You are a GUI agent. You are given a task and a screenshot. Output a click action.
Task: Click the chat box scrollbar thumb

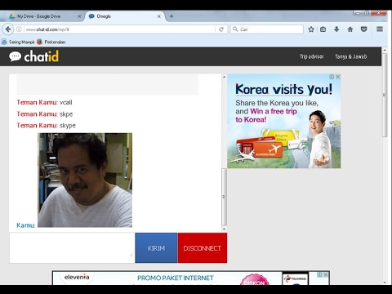[224, 197]
